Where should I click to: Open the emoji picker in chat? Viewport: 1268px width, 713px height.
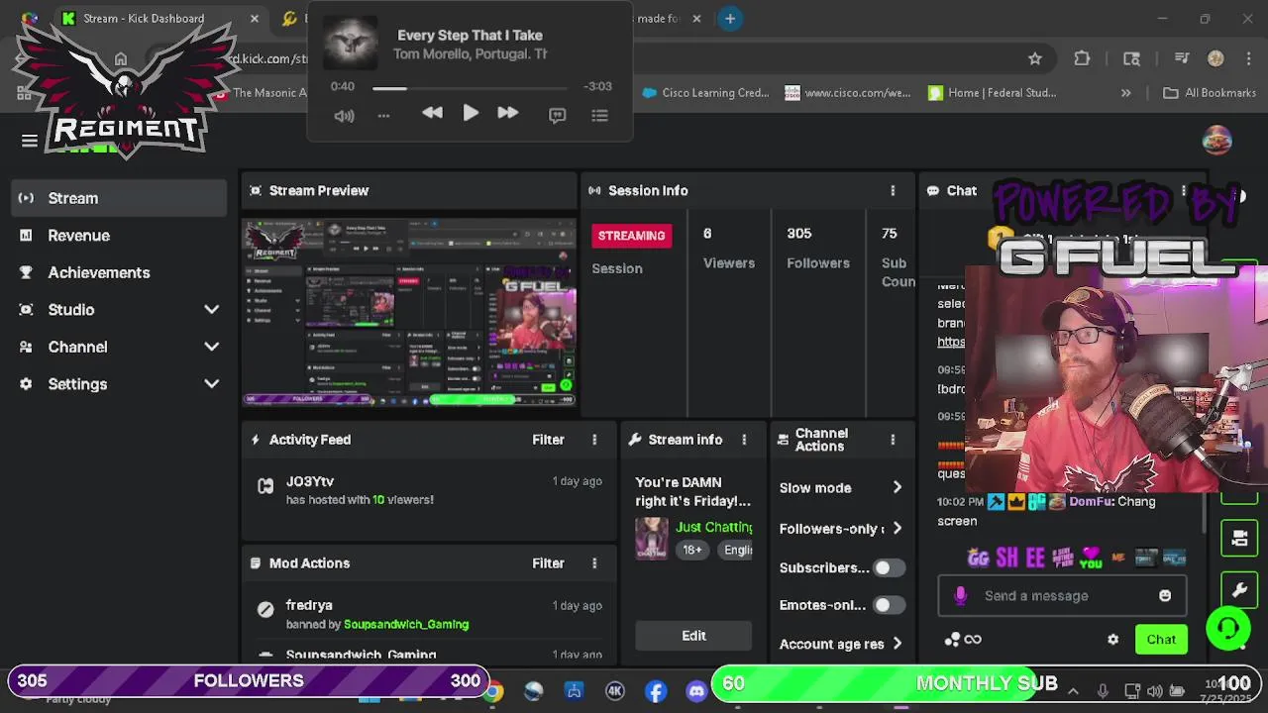[x=1165, y=596]
